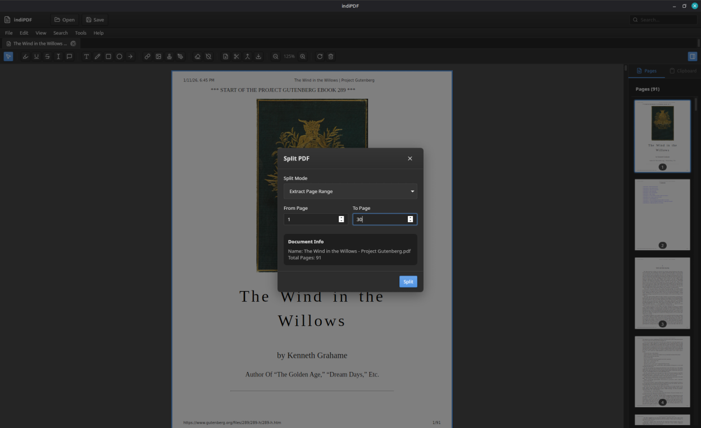Select page 4 thumbnail
This screenshot has height=428, width=701.
662,372
